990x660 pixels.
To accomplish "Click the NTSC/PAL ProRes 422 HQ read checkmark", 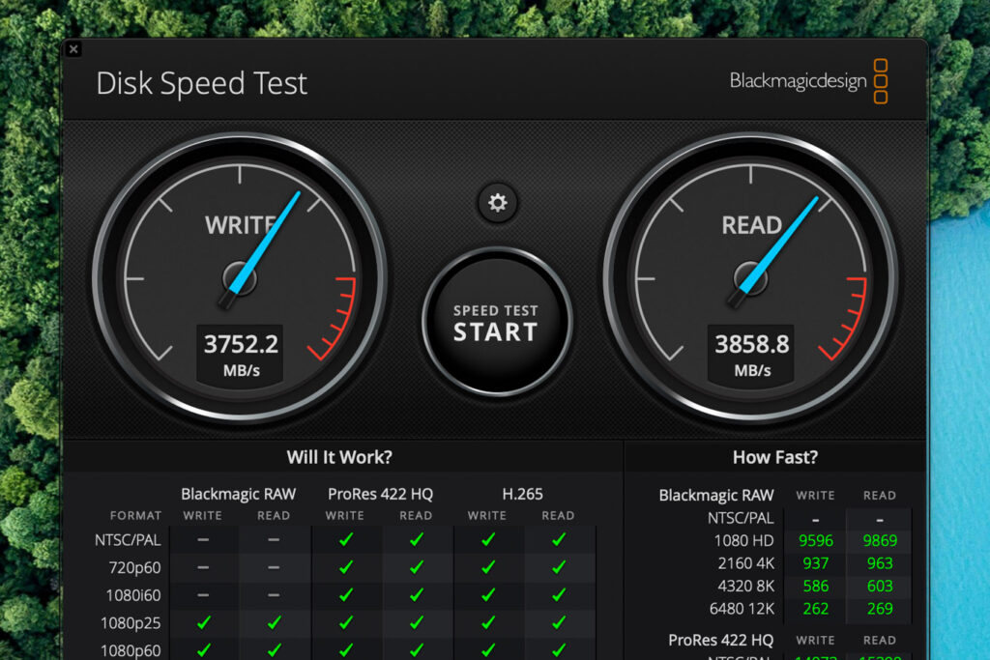I will 416,539.
